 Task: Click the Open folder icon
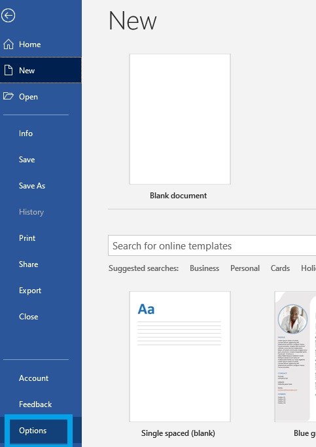tap(9, 96)
